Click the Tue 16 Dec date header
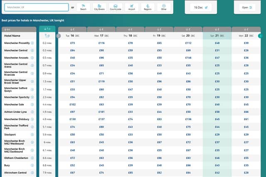This screenshot has height=177, width=266. 72,36
